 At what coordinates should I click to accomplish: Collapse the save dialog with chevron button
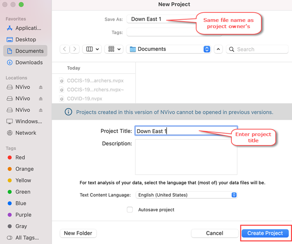click(x=218, y=49)
